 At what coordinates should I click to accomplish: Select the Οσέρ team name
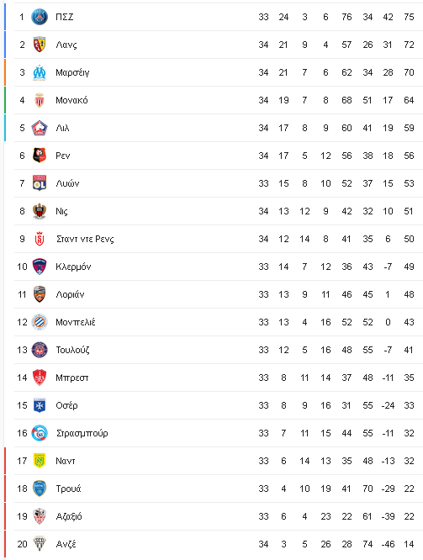pos(66,406)
